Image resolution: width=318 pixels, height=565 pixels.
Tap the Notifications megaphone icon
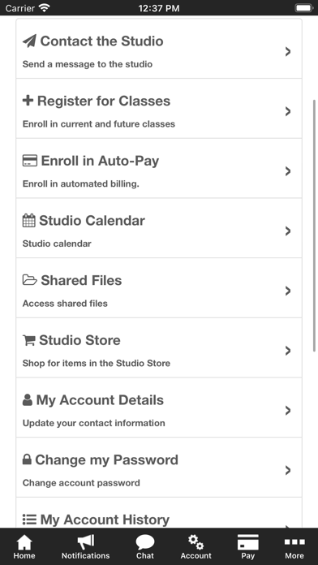point(86,542)
